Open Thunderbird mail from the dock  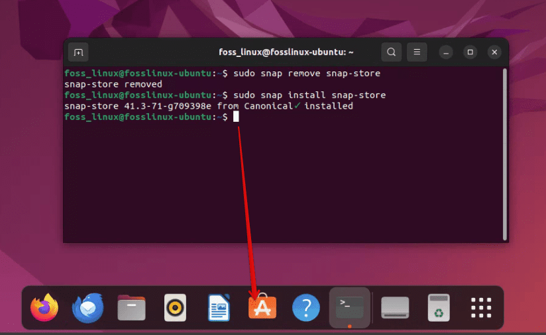click(87, 307)
